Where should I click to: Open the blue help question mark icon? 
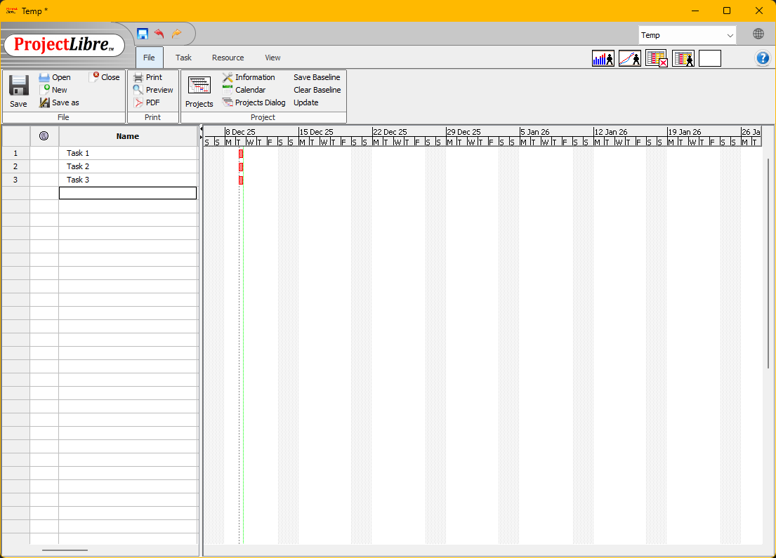click(x=763, y=58)
